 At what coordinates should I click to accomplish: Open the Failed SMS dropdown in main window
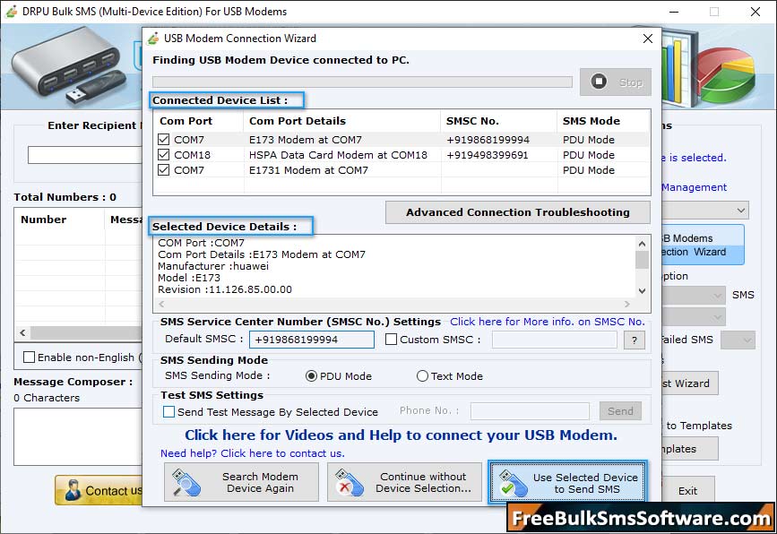click(738, 340)
